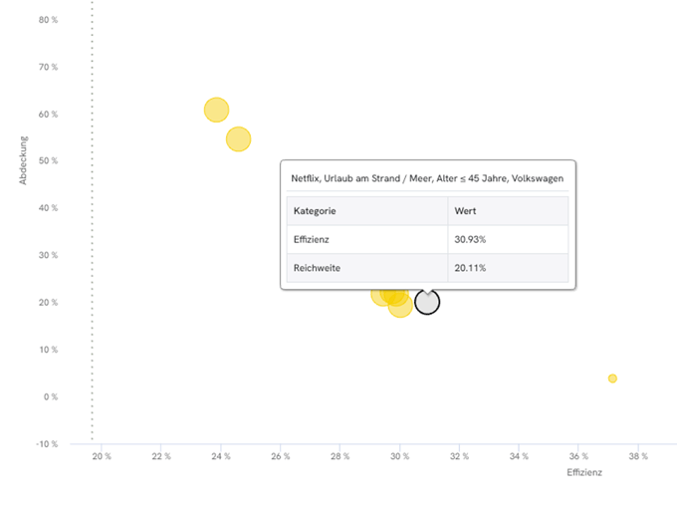This screenshot has height=509, width=677.
Task: Click the yellow bubble near 55% Abdeckung
Action: click(x=238, y=138)
